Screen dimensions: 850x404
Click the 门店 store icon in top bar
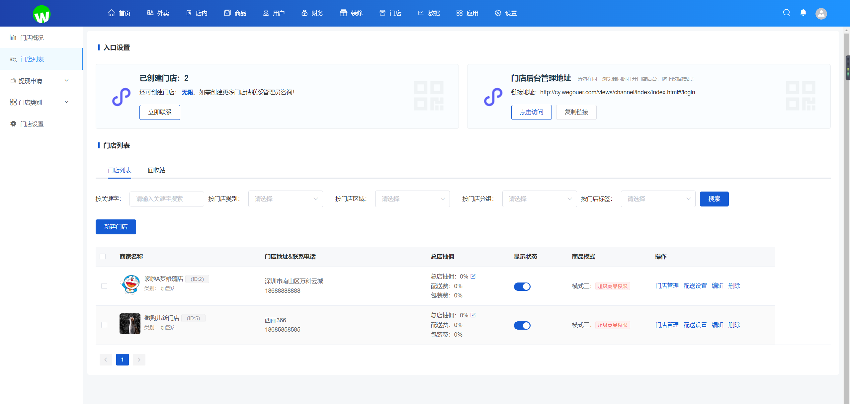click(x=382, y=13)
